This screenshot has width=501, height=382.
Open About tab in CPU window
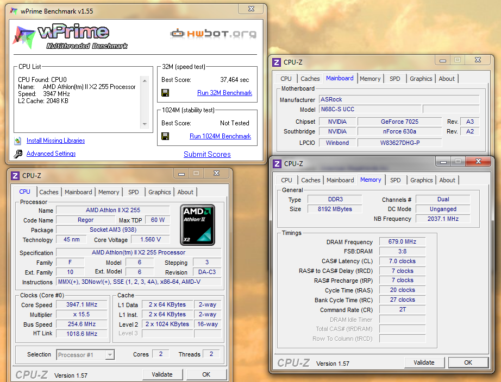[185, 192]
